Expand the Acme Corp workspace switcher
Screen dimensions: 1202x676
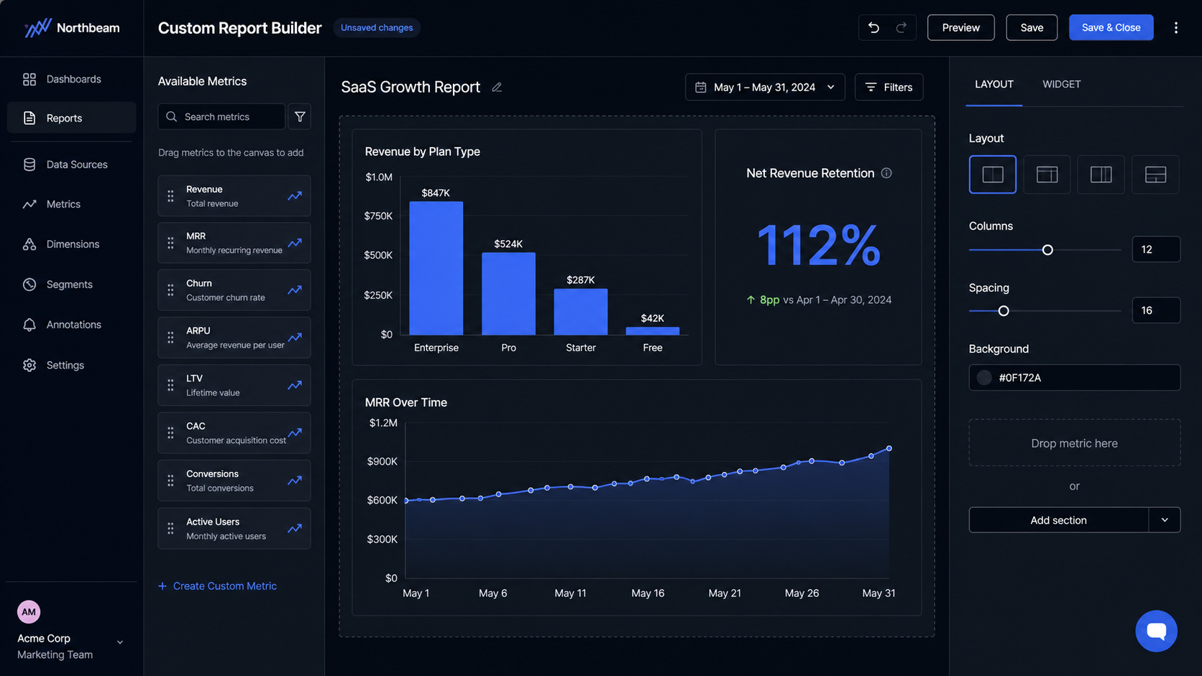point(120,642)
